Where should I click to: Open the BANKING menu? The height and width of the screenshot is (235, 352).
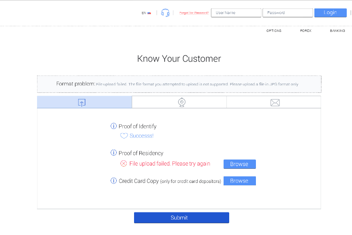pos(337,31)
